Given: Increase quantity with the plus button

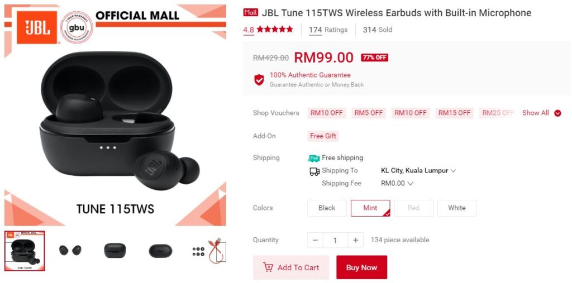Looking at the screenshot, I should click(x=356, y=240).
